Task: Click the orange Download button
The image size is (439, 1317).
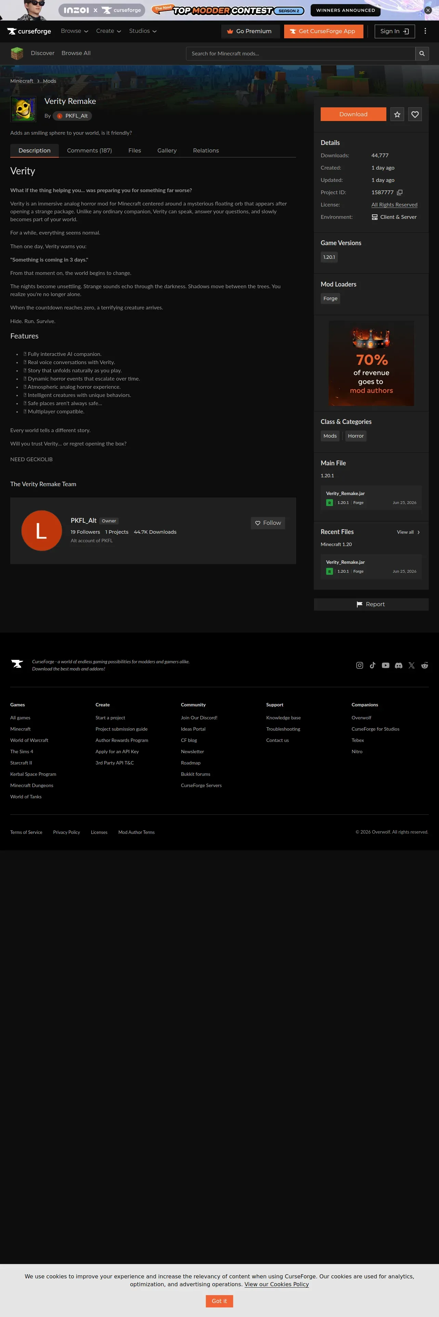Action: click(x=353, y=115)
